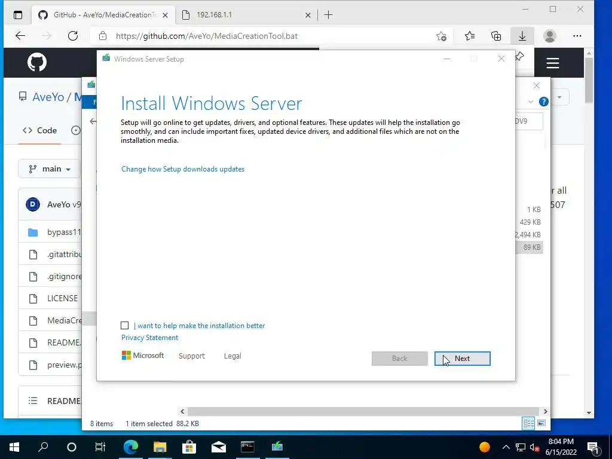Open the Legal link in Setup
This screenshot has width=612, height=459.
232,356
